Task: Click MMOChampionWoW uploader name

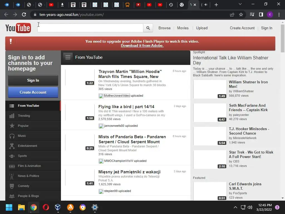Action: point(119,161)
